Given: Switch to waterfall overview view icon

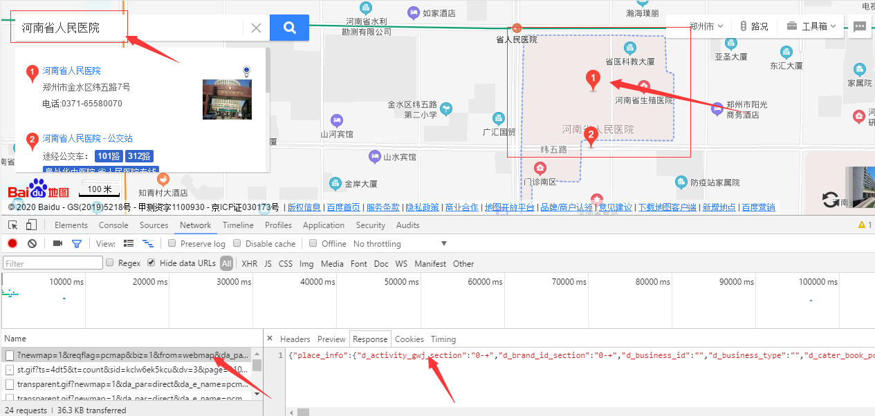Looking at the screenshot, I should 147,243.
